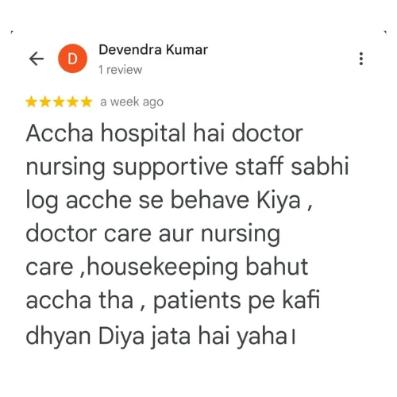397x397 pixels.
Task: Click the line 'log acche se behave Kiya'
Action: coord(169,200)
